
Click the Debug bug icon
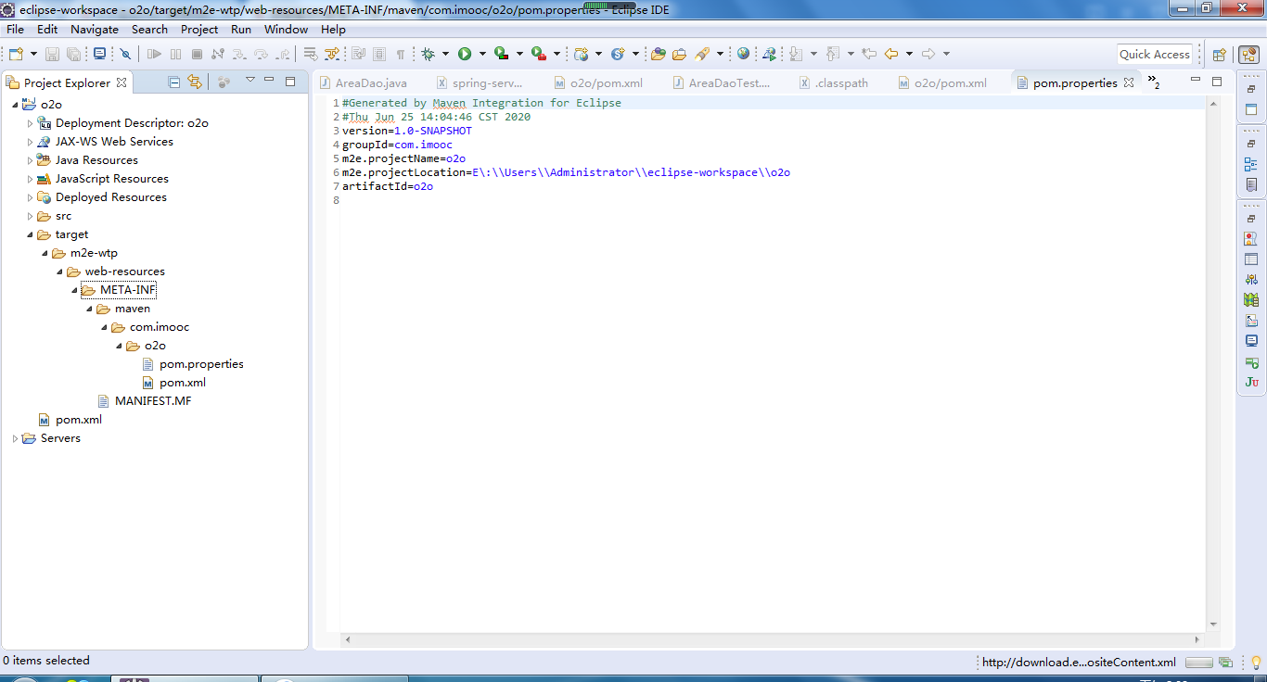tap(428, 54)
